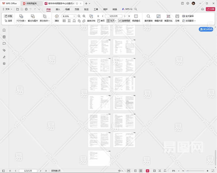Open the Protect (保护) ribbon tab
This screenshot has height=173, width=217.
pyautogui.click(x=105, y=9)
